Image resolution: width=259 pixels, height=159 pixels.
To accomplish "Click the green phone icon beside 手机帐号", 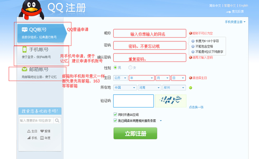I will point(25,50).
